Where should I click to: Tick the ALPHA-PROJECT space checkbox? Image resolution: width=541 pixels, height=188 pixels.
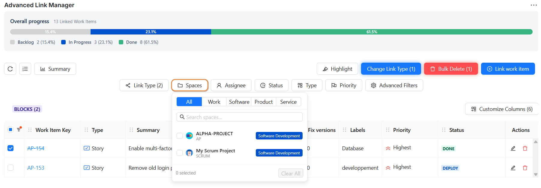click(180, 136)
